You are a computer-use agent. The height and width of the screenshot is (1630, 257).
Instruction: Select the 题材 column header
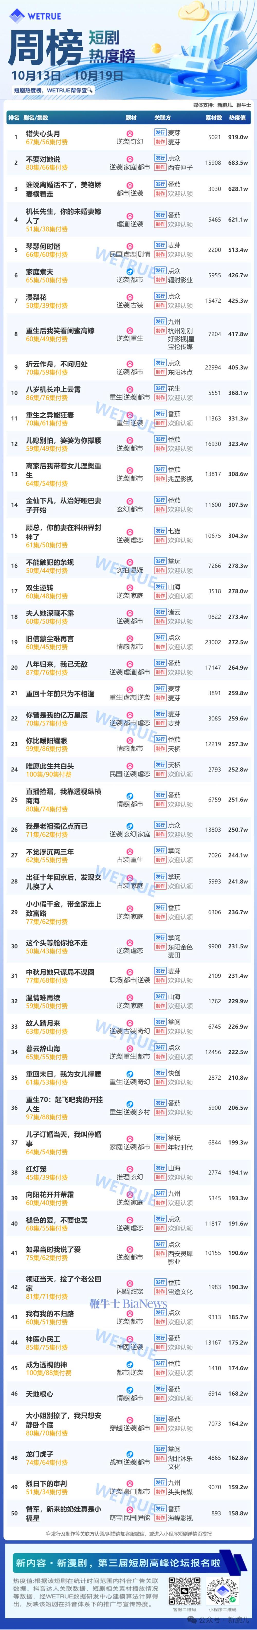pyautogui.click(x=131, y=118)
